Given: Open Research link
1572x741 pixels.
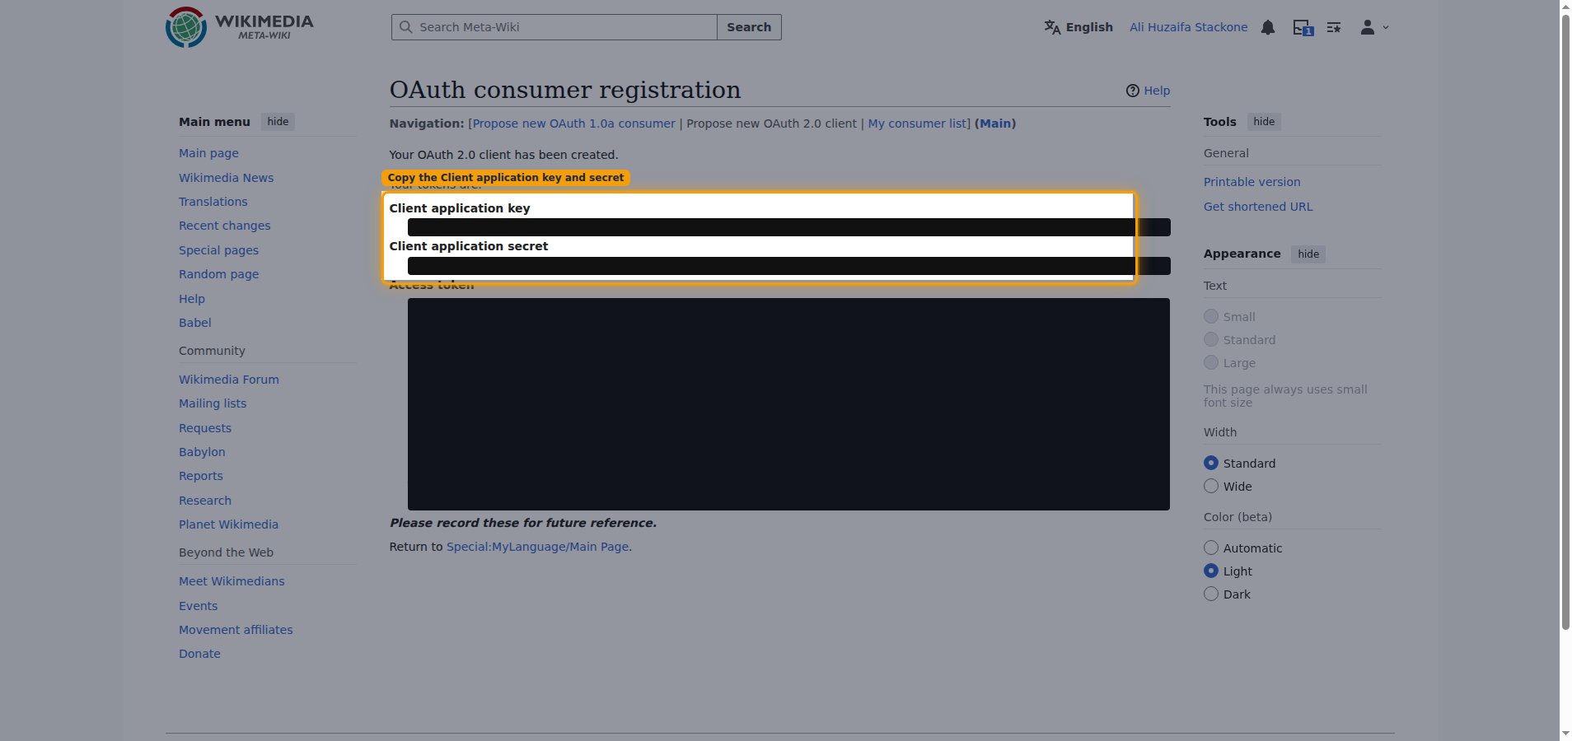Looking at the screenshot, I should pyautogui.click(x=205, y=501).
